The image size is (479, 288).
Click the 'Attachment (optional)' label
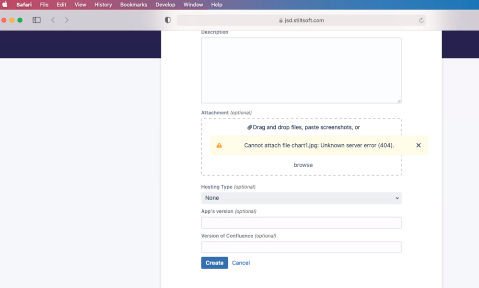point(226,113)
